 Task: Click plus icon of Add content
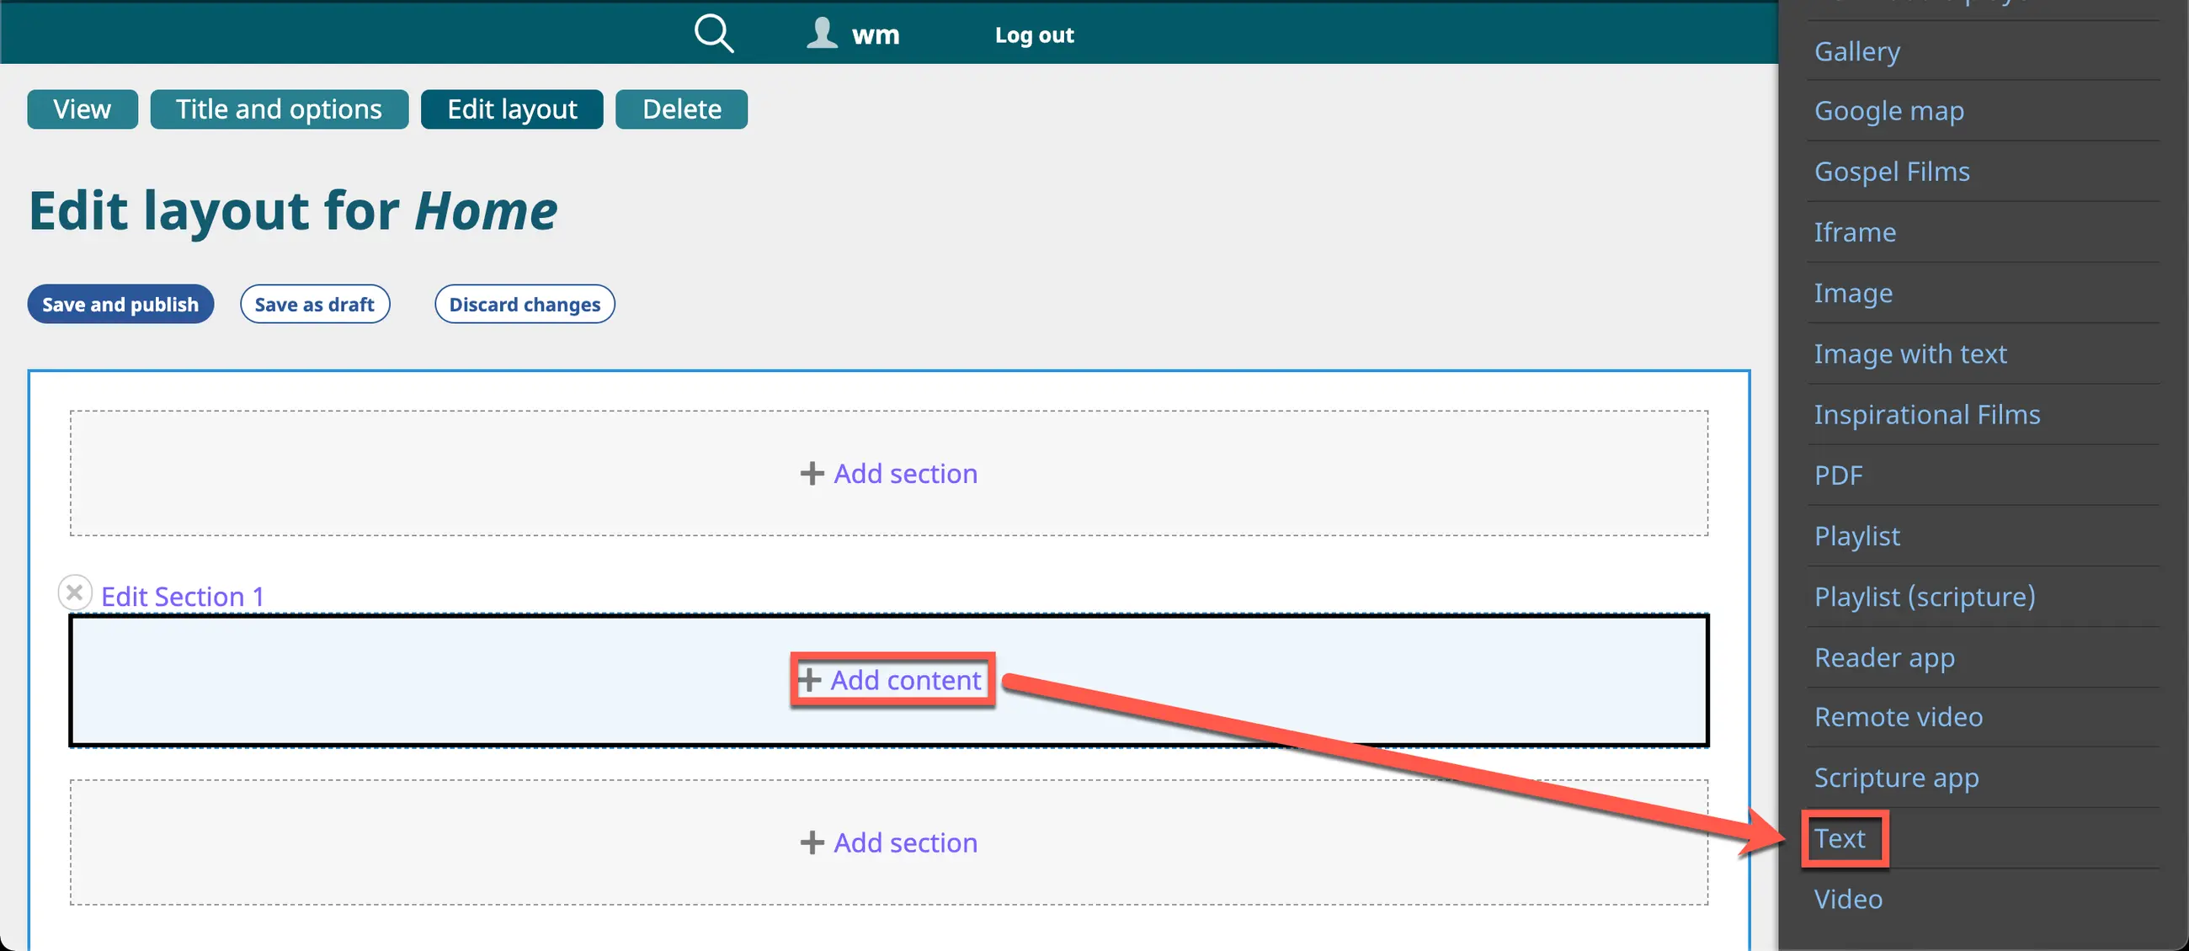click(809, 680)
